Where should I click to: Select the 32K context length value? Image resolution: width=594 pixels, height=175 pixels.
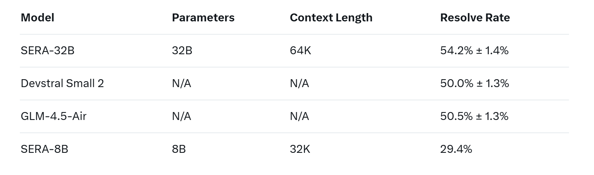click(x=300, y=149)
